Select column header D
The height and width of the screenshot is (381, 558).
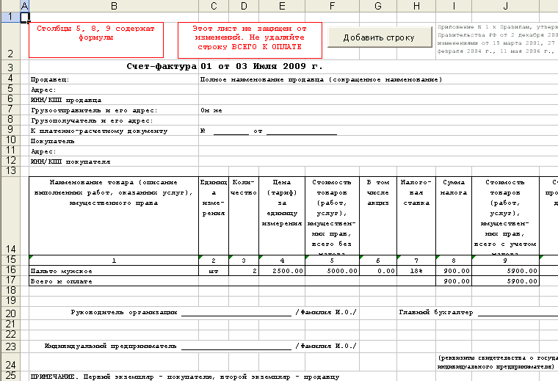coord(244,6)
